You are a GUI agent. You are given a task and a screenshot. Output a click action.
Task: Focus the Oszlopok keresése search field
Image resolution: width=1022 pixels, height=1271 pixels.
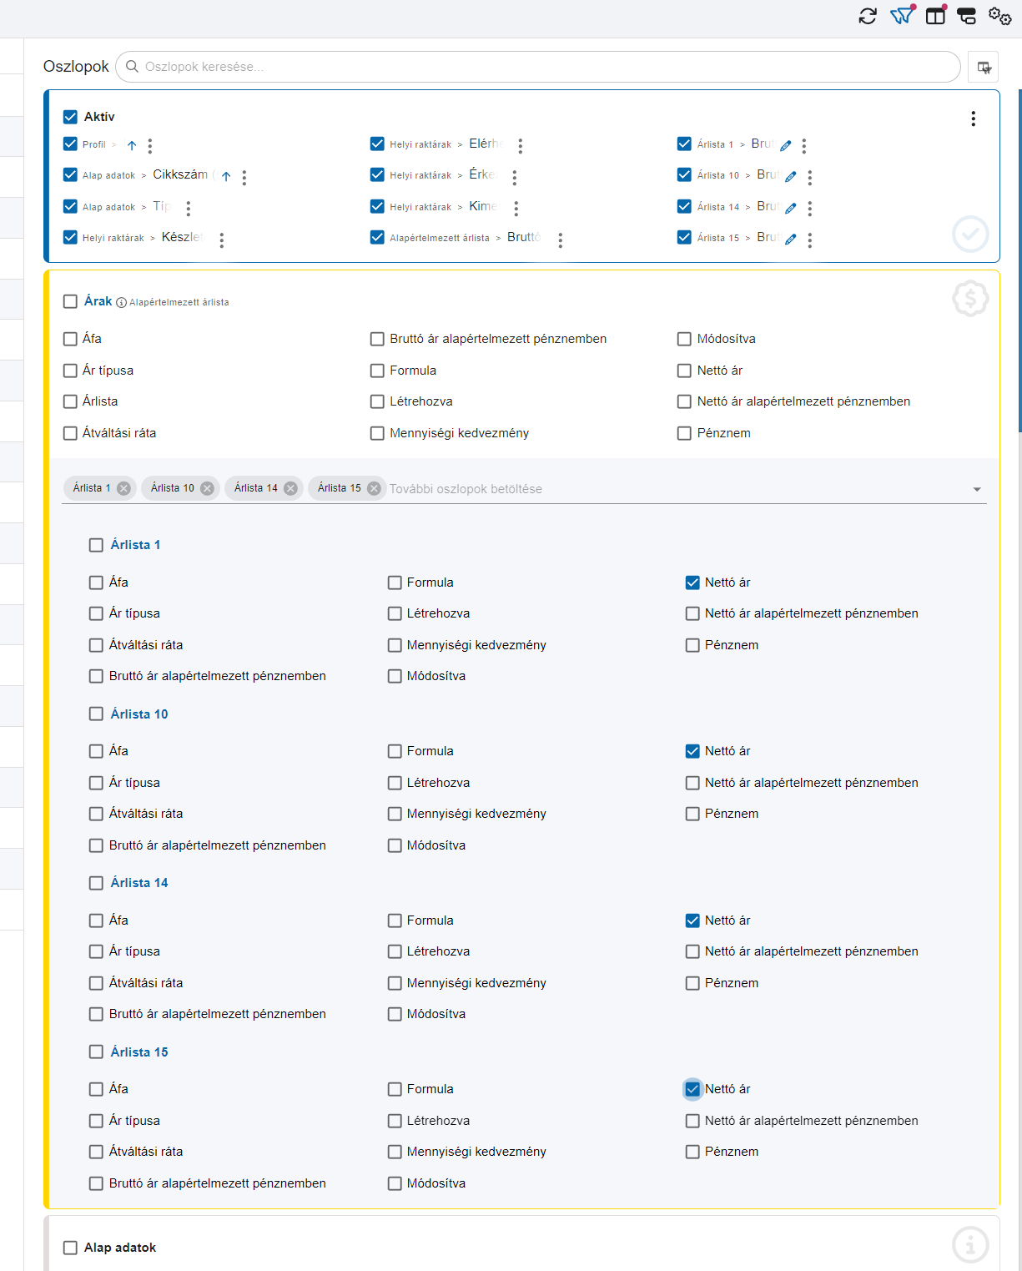[x=538, y=67]
